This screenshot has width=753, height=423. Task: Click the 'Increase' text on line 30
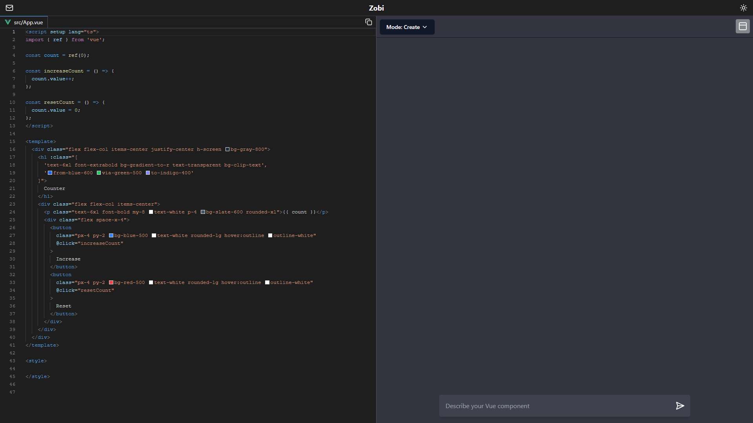(68, 259)
